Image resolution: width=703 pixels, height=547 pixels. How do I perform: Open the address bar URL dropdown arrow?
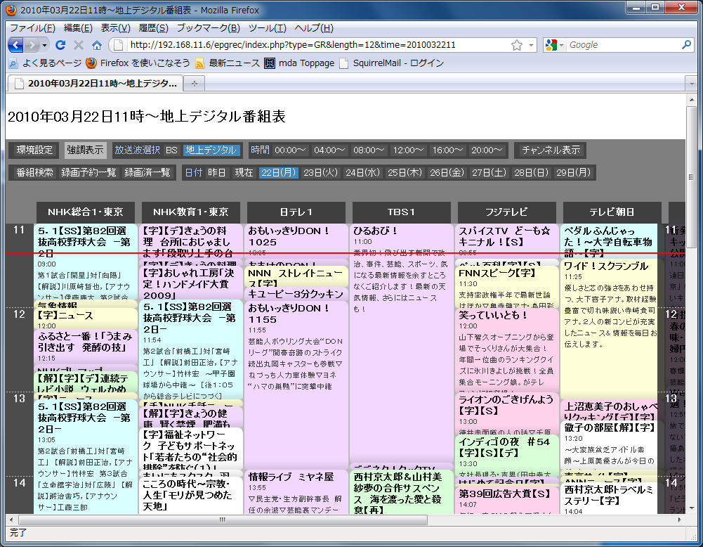531,45
